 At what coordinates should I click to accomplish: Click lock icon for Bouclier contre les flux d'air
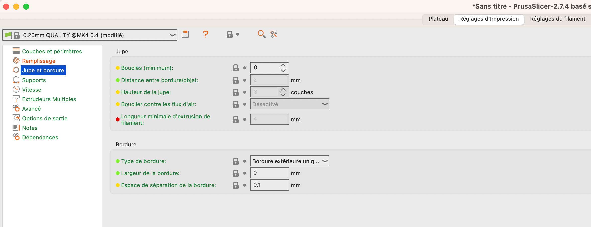point(236,104)
